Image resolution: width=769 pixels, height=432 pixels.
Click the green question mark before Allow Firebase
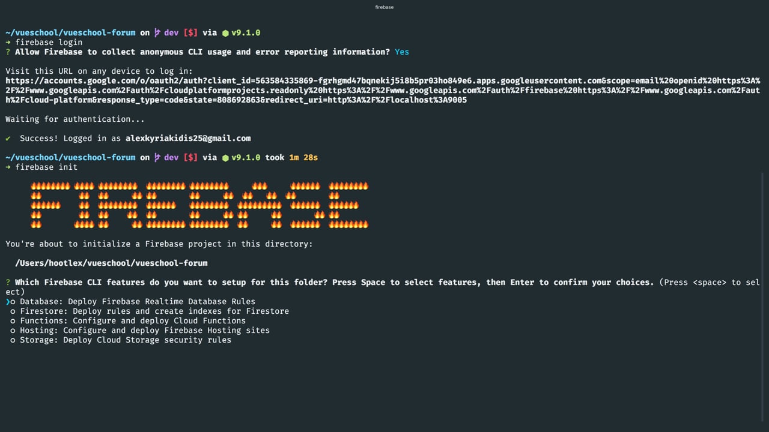pos(8,52)
